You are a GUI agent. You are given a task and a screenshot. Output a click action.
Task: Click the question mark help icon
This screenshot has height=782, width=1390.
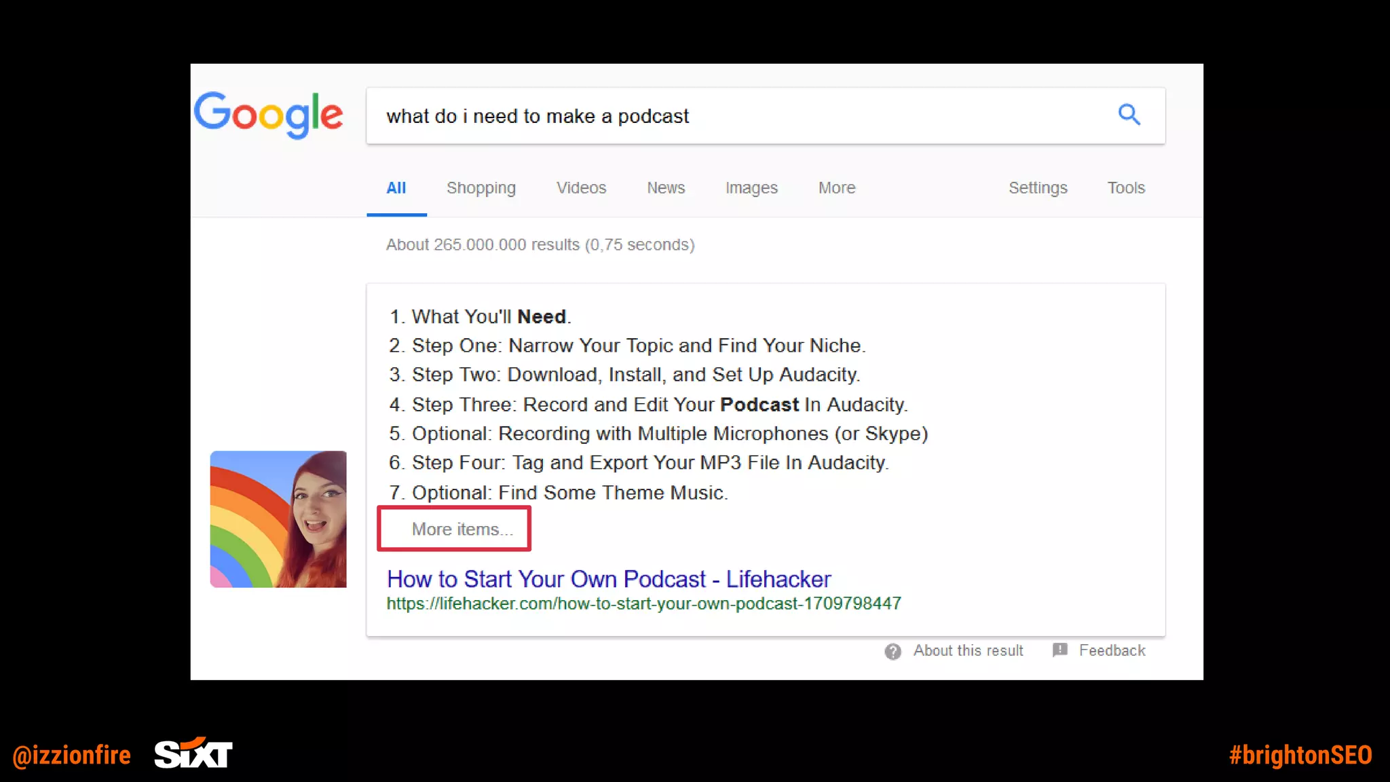pos(893,652)
